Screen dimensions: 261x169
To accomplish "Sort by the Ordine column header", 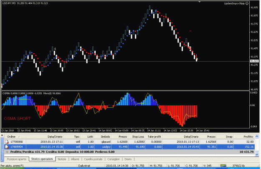I will coord(11,137).
